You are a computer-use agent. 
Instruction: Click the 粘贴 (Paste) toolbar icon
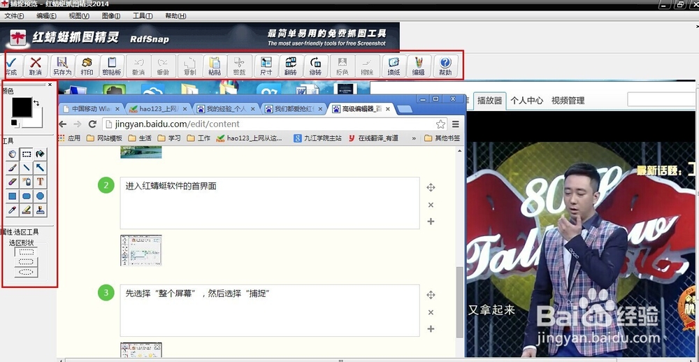click(x=215, y=66)
